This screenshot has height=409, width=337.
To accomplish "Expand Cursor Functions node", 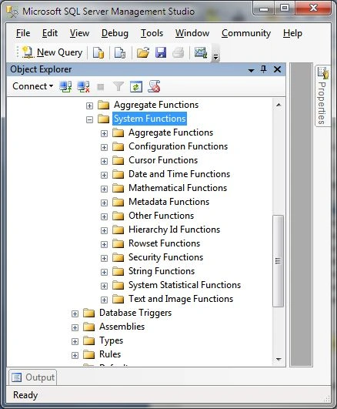I will 104,161.
